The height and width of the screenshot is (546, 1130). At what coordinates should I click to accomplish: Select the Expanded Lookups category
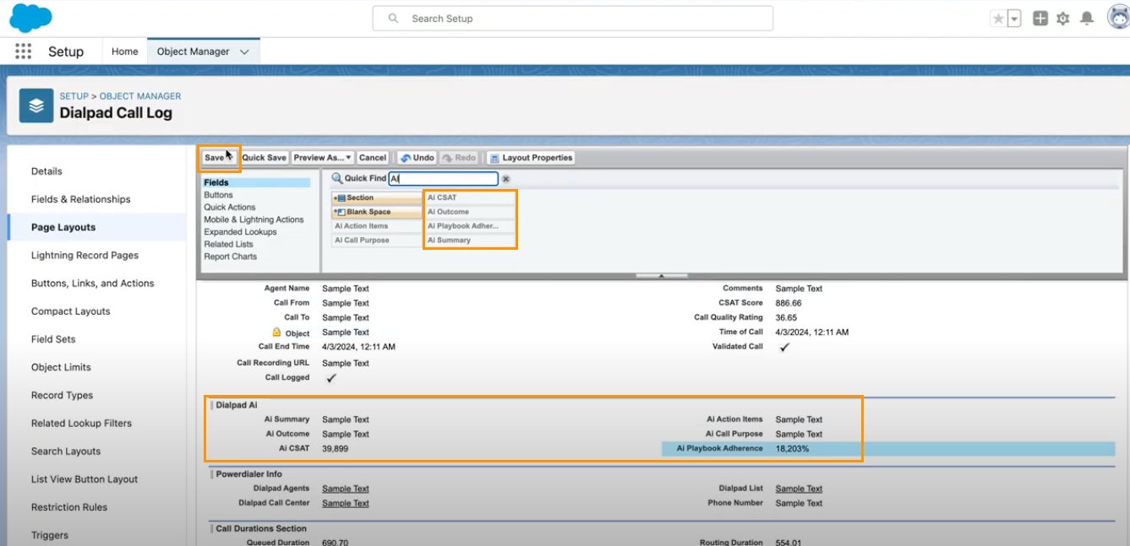pos(240,232)
